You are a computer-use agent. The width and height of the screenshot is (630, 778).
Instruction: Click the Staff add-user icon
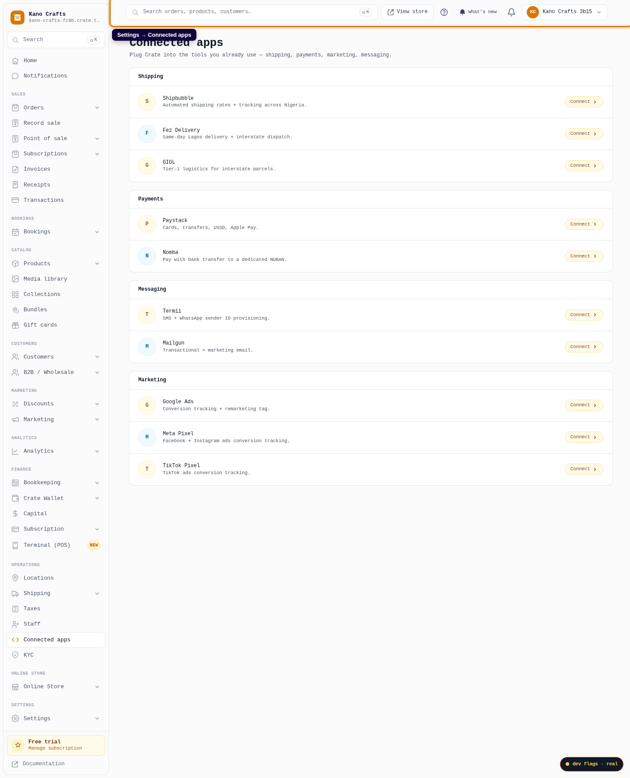pyautogui.click(x=15, y=624)
